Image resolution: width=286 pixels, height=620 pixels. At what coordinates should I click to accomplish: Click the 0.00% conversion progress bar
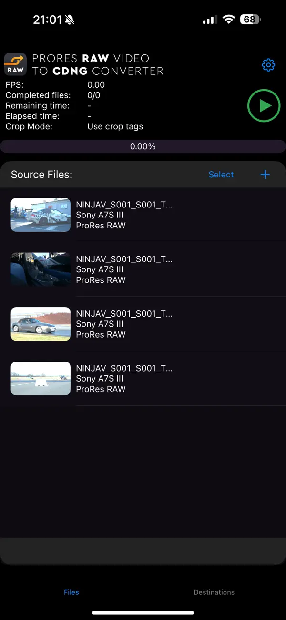tap(143, 146)
